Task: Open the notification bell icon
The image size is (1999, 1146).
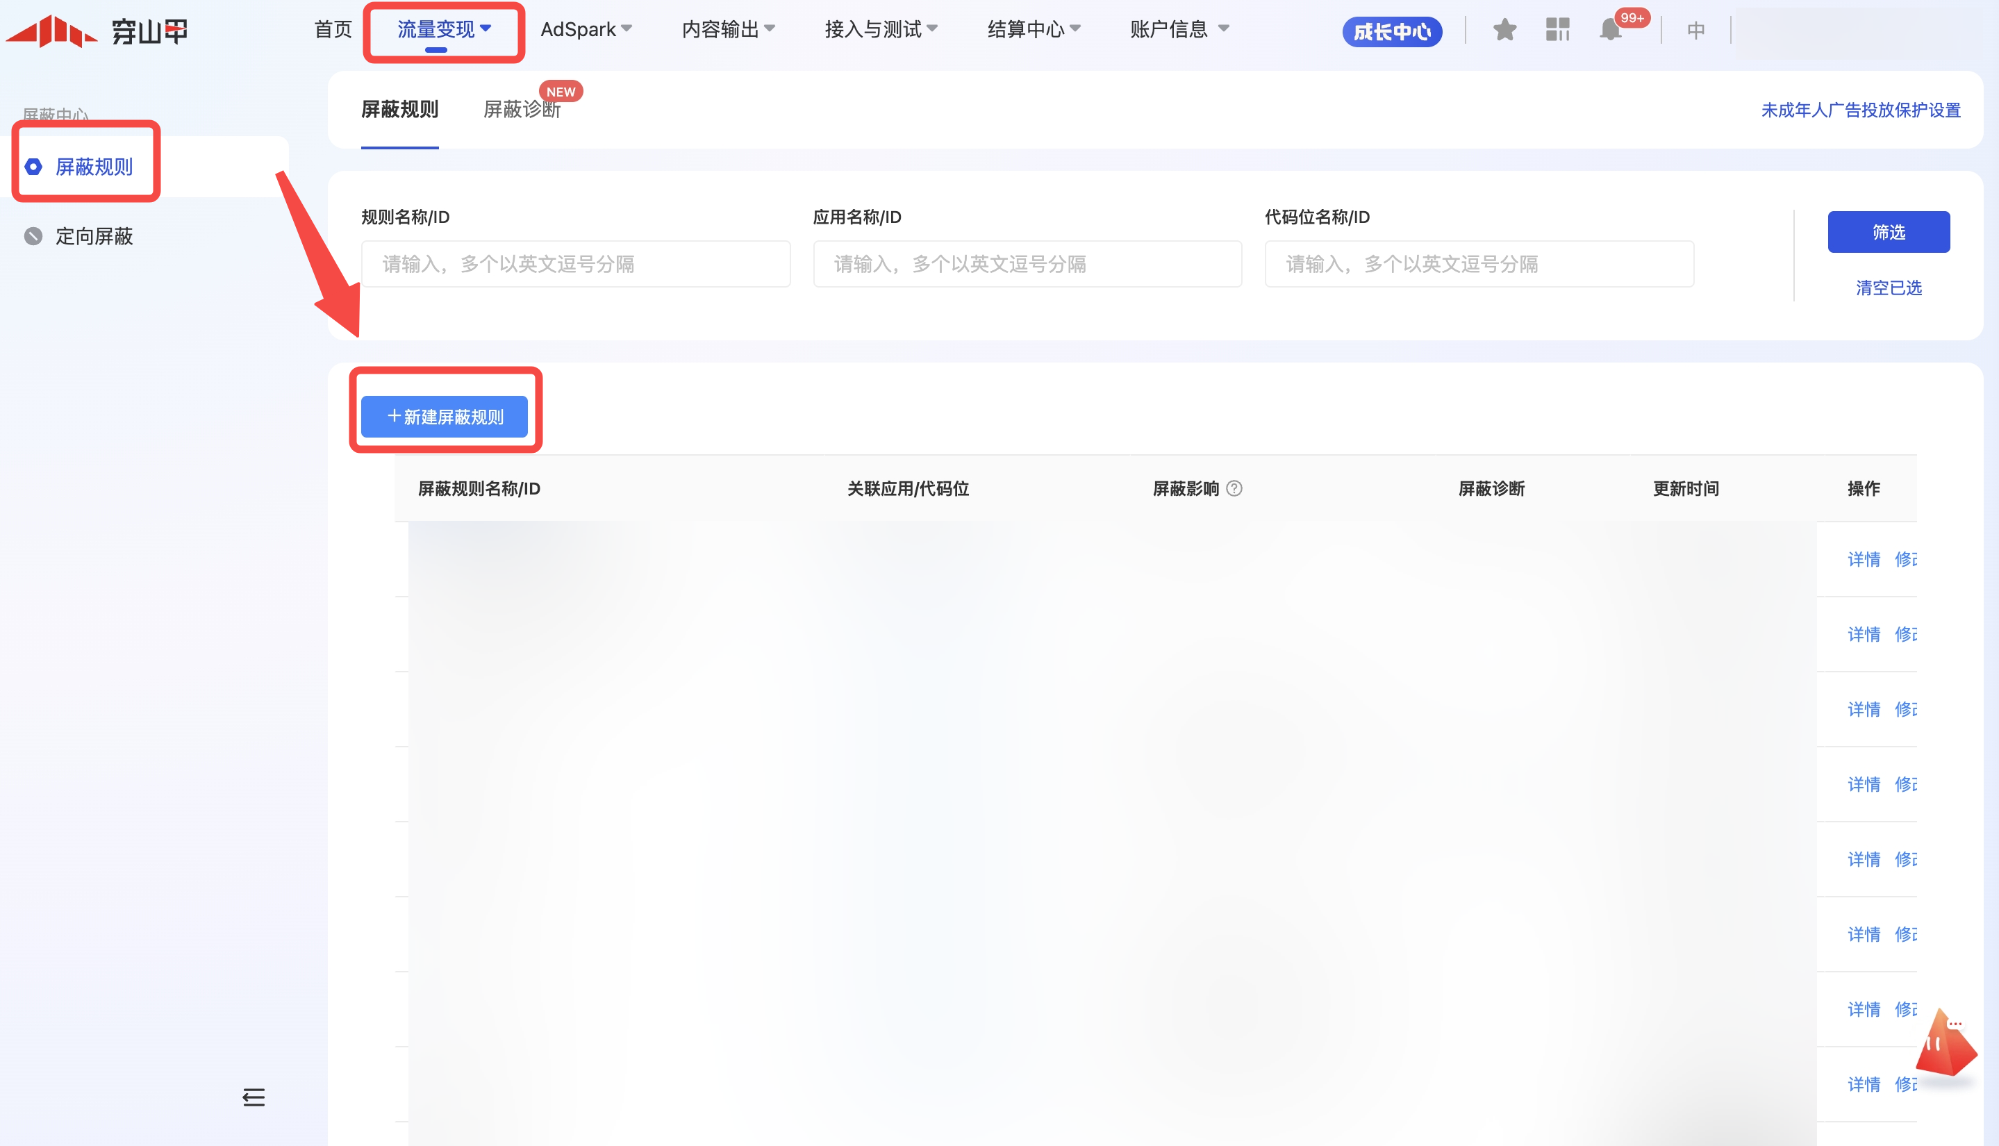Action: [1610, 30]
